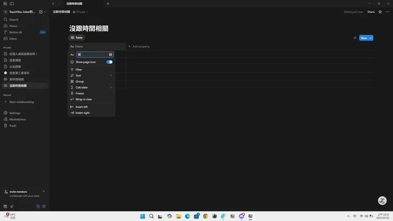Click the breadcrumb 沒跟時間相關 in top bar

pyautogui.click(x=61, y=12)
